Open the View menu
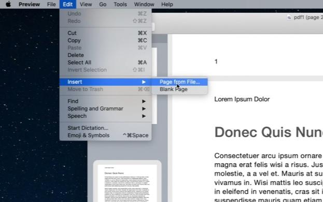 point(86,4)
